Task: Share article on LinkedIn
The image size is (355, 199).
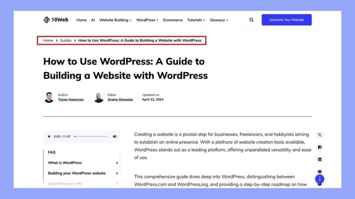Action: coord(320,159)
